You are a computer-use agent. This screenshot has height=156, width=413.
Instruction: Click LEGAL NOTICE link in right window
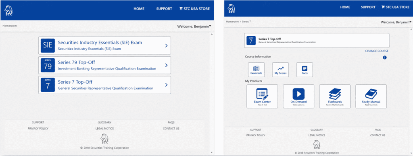(x=317, y=135)
